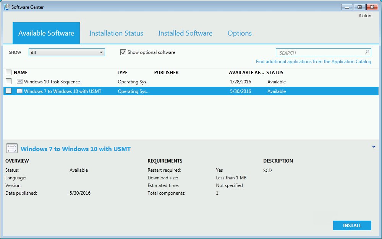Go to the Installed Software tab
This screenshot has height=239, width=382.
(185, 33)
